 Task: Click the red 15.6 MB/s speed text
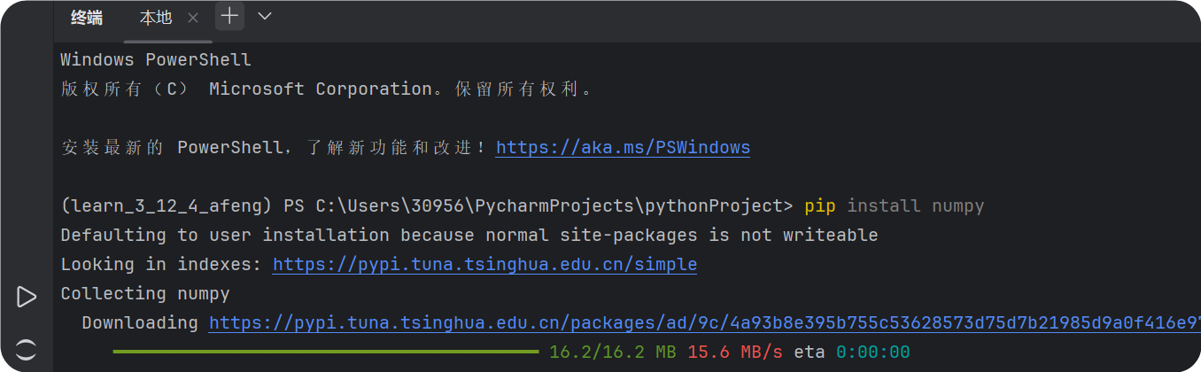735,352
